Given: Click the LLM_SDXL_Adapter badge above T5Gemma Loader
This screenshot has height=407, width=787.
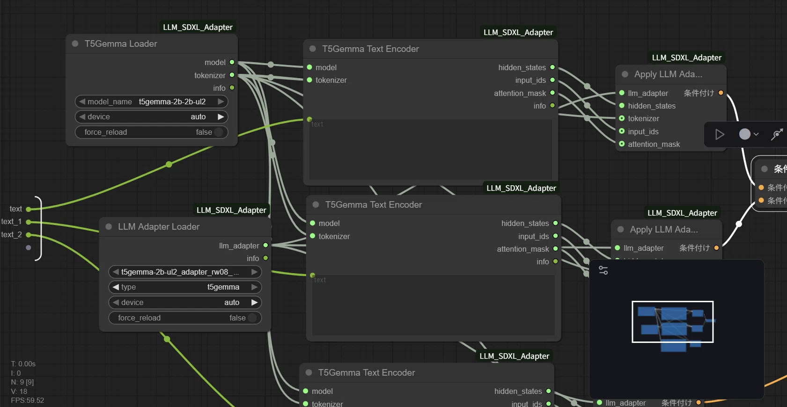Looking at the screenshot, I should tap(198, 27).
